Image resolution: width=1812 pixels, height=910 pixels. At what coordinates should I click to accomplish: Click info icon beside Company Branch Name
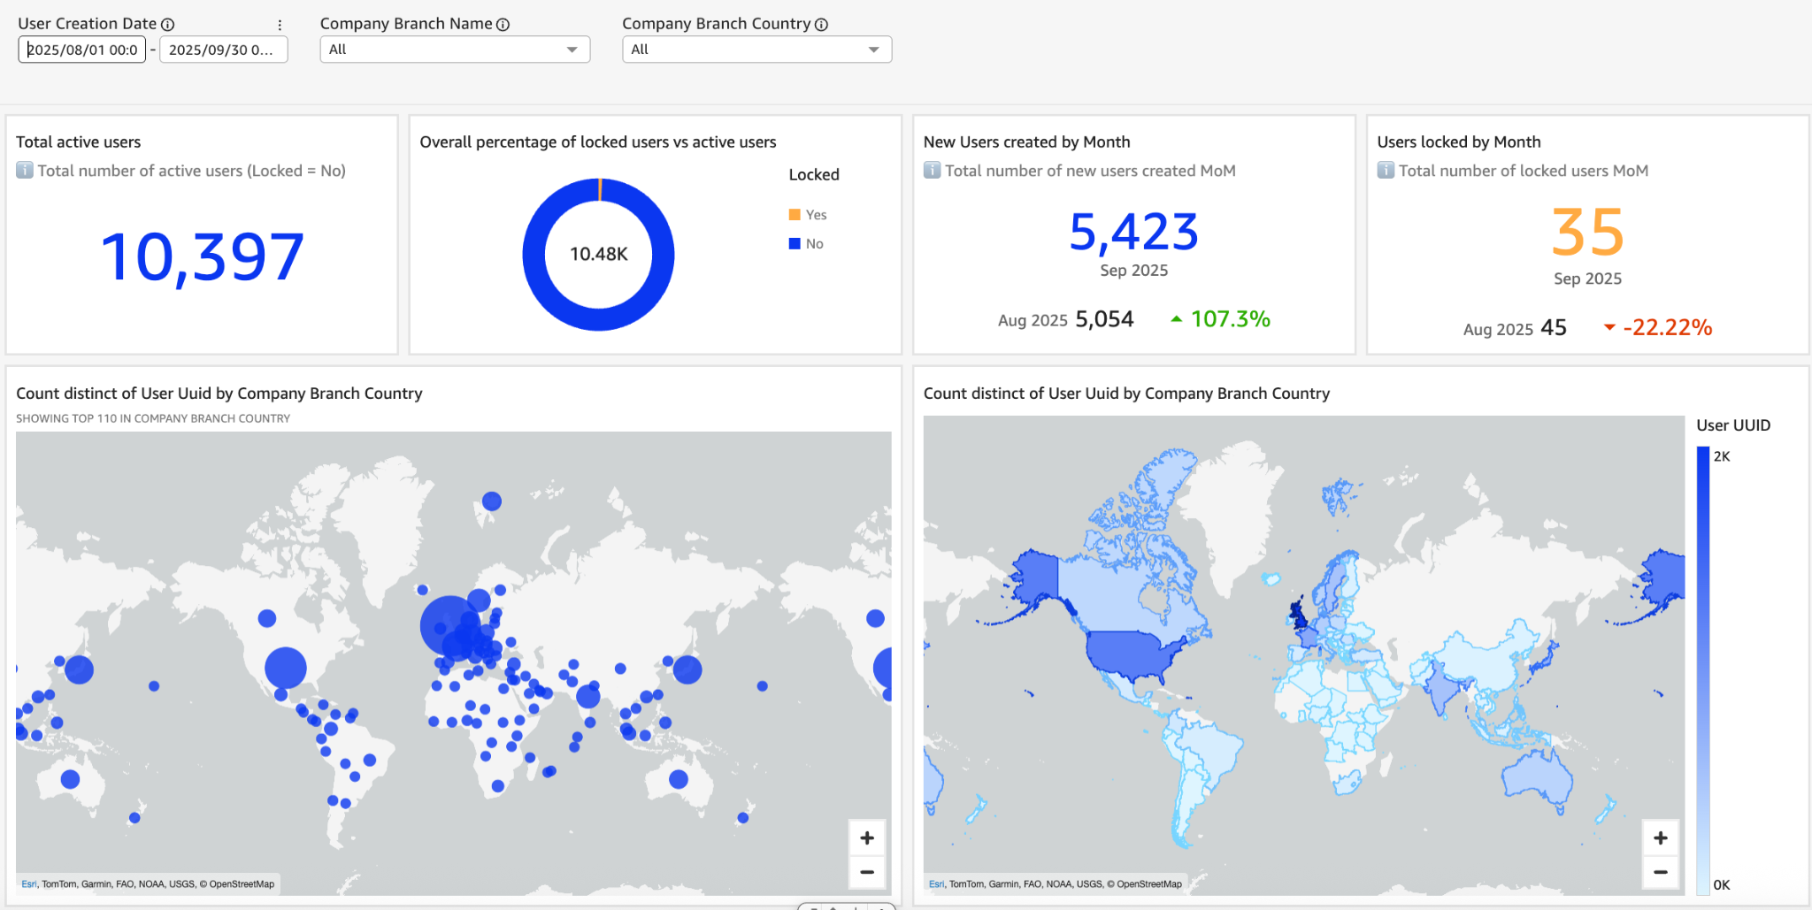click(503, 25)
